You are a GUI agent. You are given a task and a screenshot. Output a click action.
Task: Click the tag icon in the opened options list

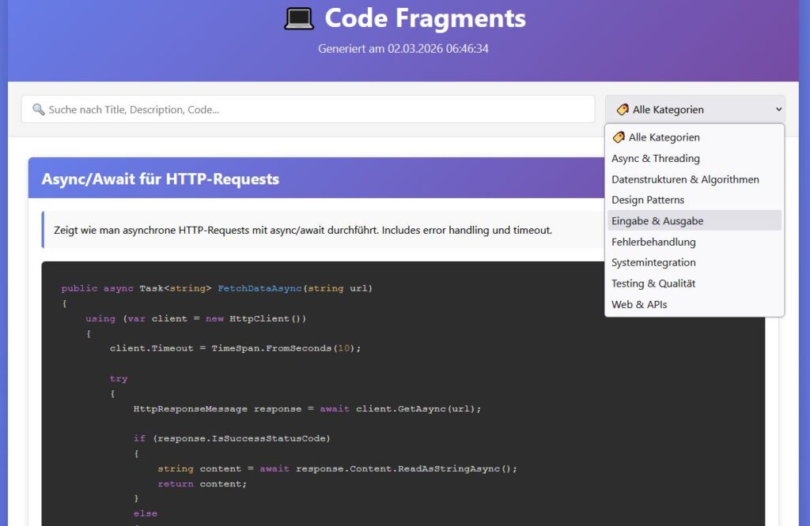619,137
